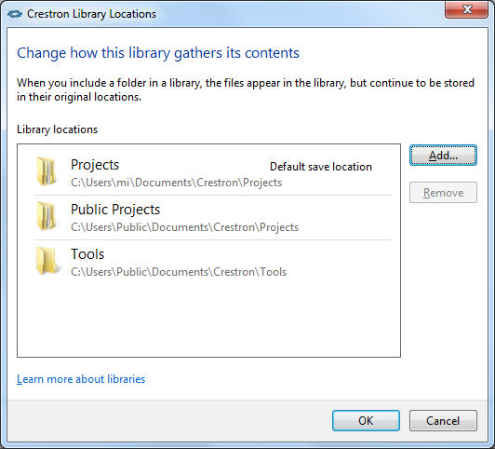Select the Projects location name
Image resolution: width=495 pixels, height=449 pixels.
(x=95, y=165)
